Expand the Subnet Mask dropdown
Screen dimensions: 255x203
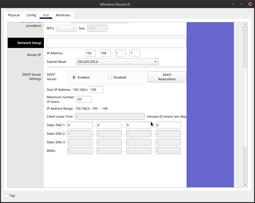click(x=117, y=62)
